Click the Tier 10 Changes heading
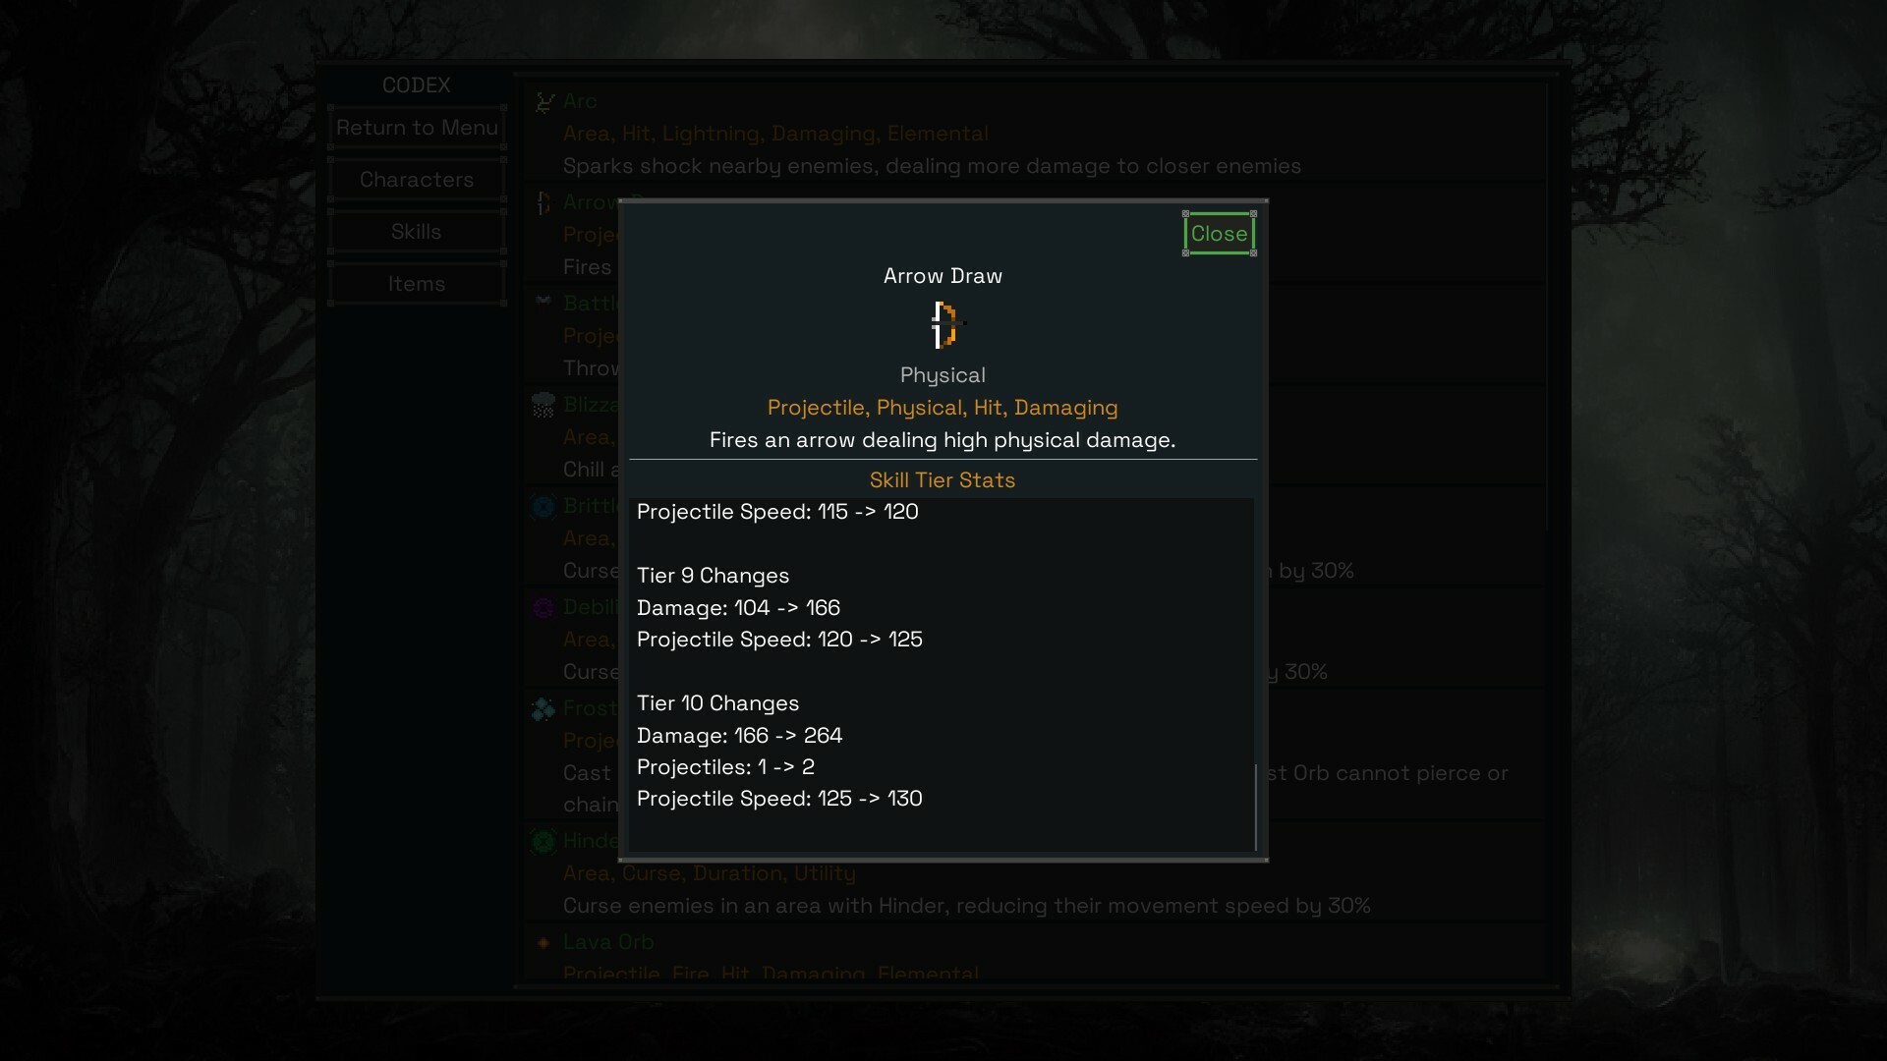1887x1061 pixels. [x=717, y=703]
